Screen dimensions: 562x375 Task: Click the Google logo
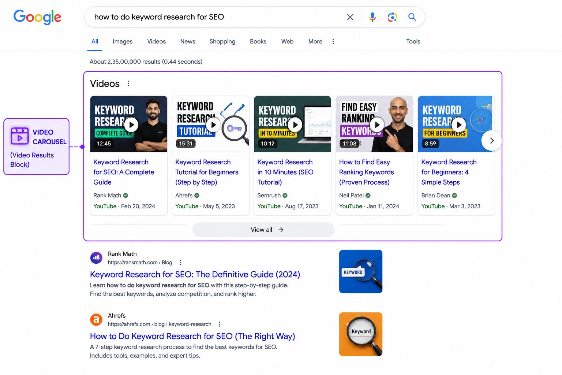click(37, 17)
